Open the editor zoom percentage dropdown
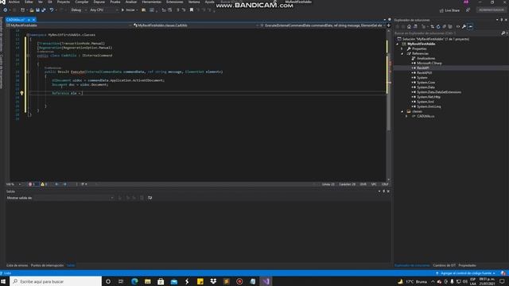 click(x=14, y=184)
